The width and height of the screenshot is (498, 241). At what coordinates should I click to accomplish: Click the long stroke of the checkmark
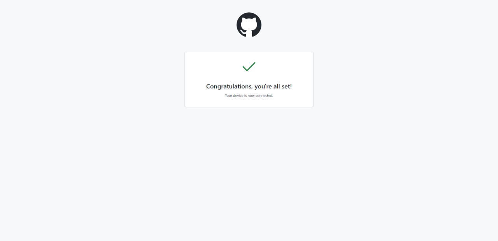click(x=251, y=67)
